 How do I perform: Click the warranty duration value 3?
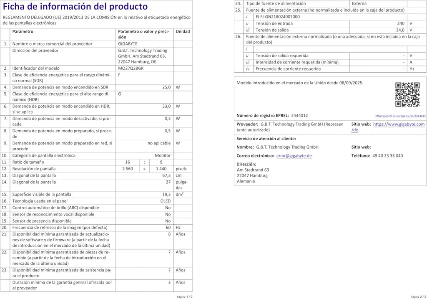pyautogui.click(x=169, y=282)
